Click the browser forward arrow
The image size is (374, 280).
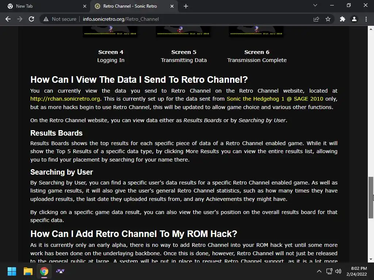[20, 19]
